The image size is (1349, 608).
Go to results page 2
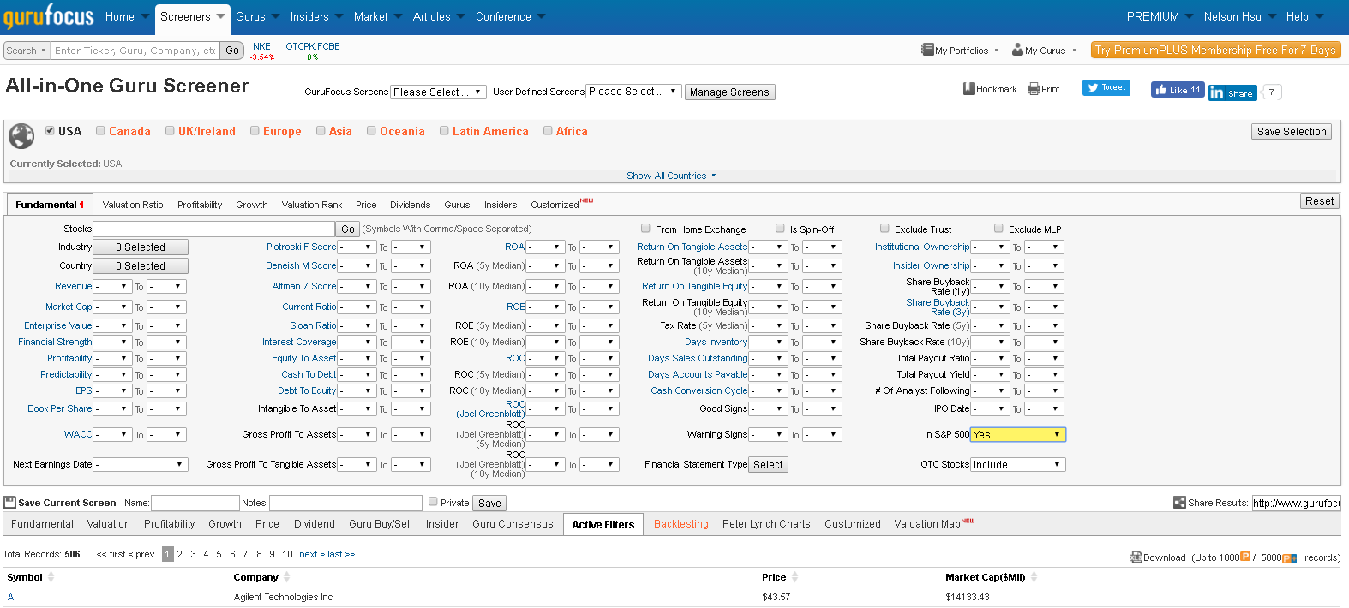[x=180, y=554]
